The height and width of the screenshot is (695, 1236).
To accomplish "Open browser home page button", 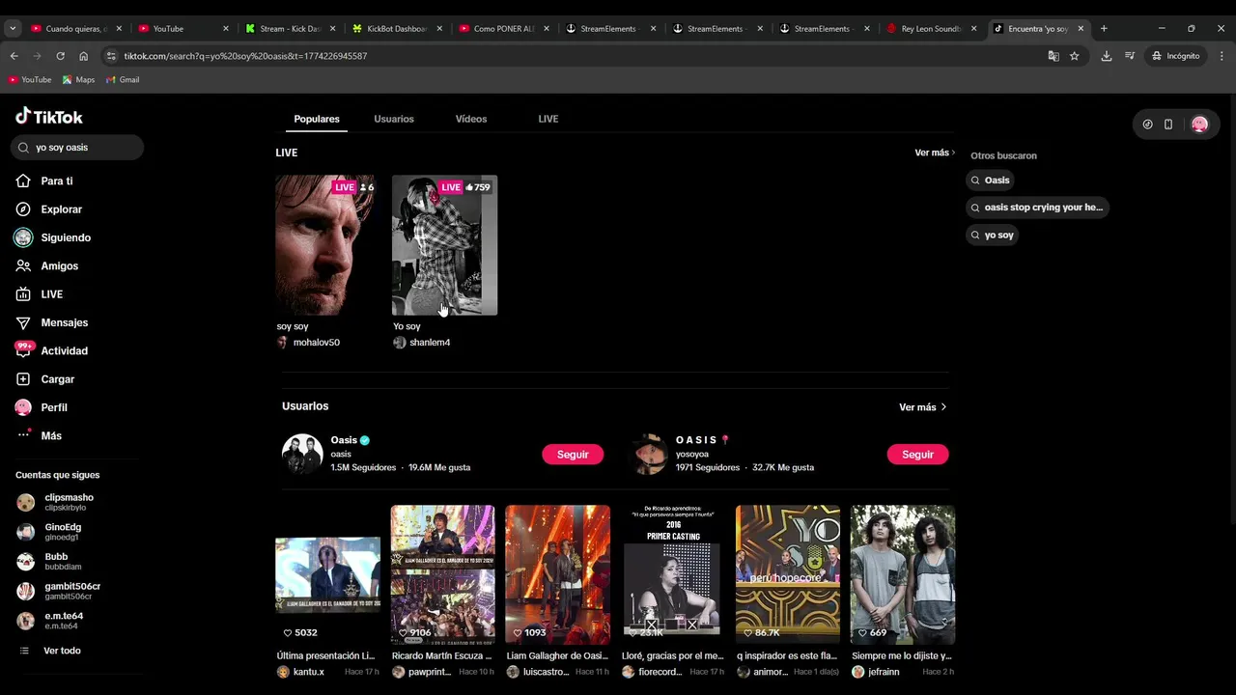I will (83, 56).
